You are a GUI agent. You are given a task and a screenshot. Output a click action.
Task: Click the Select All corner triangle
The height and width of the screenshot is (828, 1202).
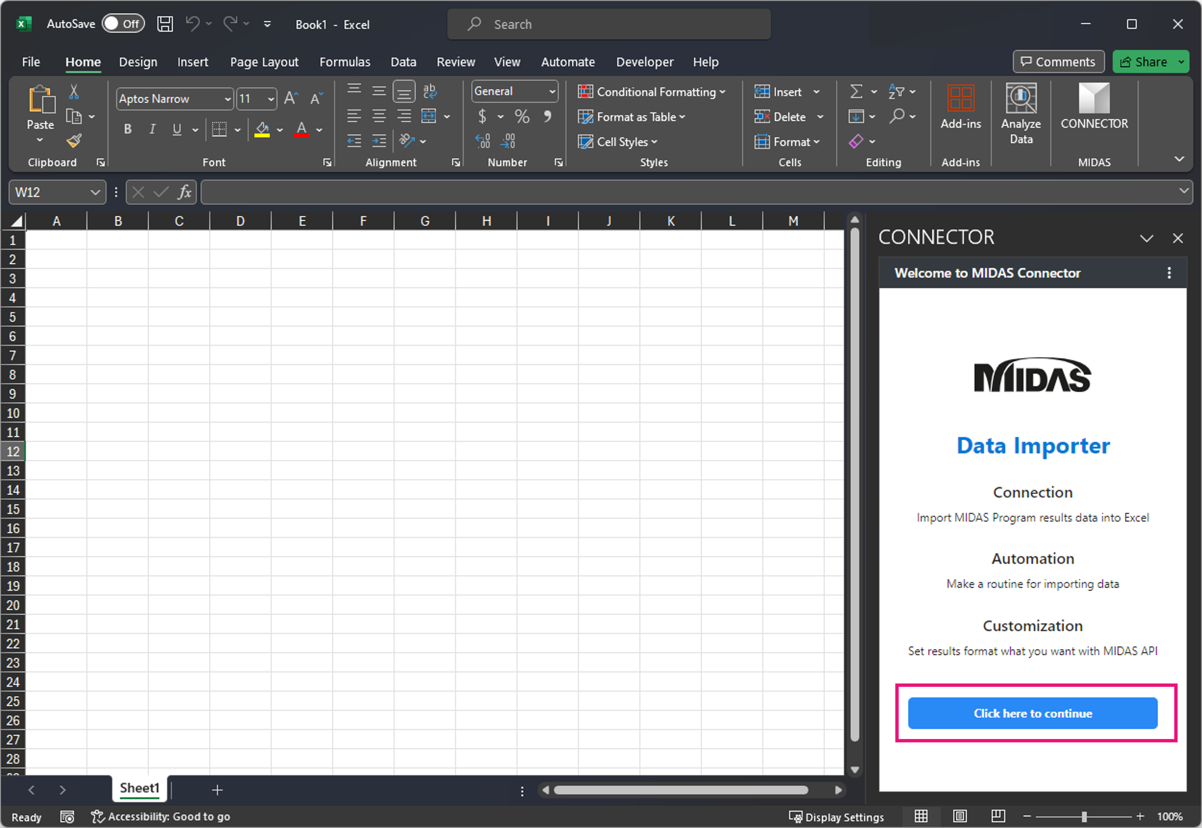(x=16, y=221)
